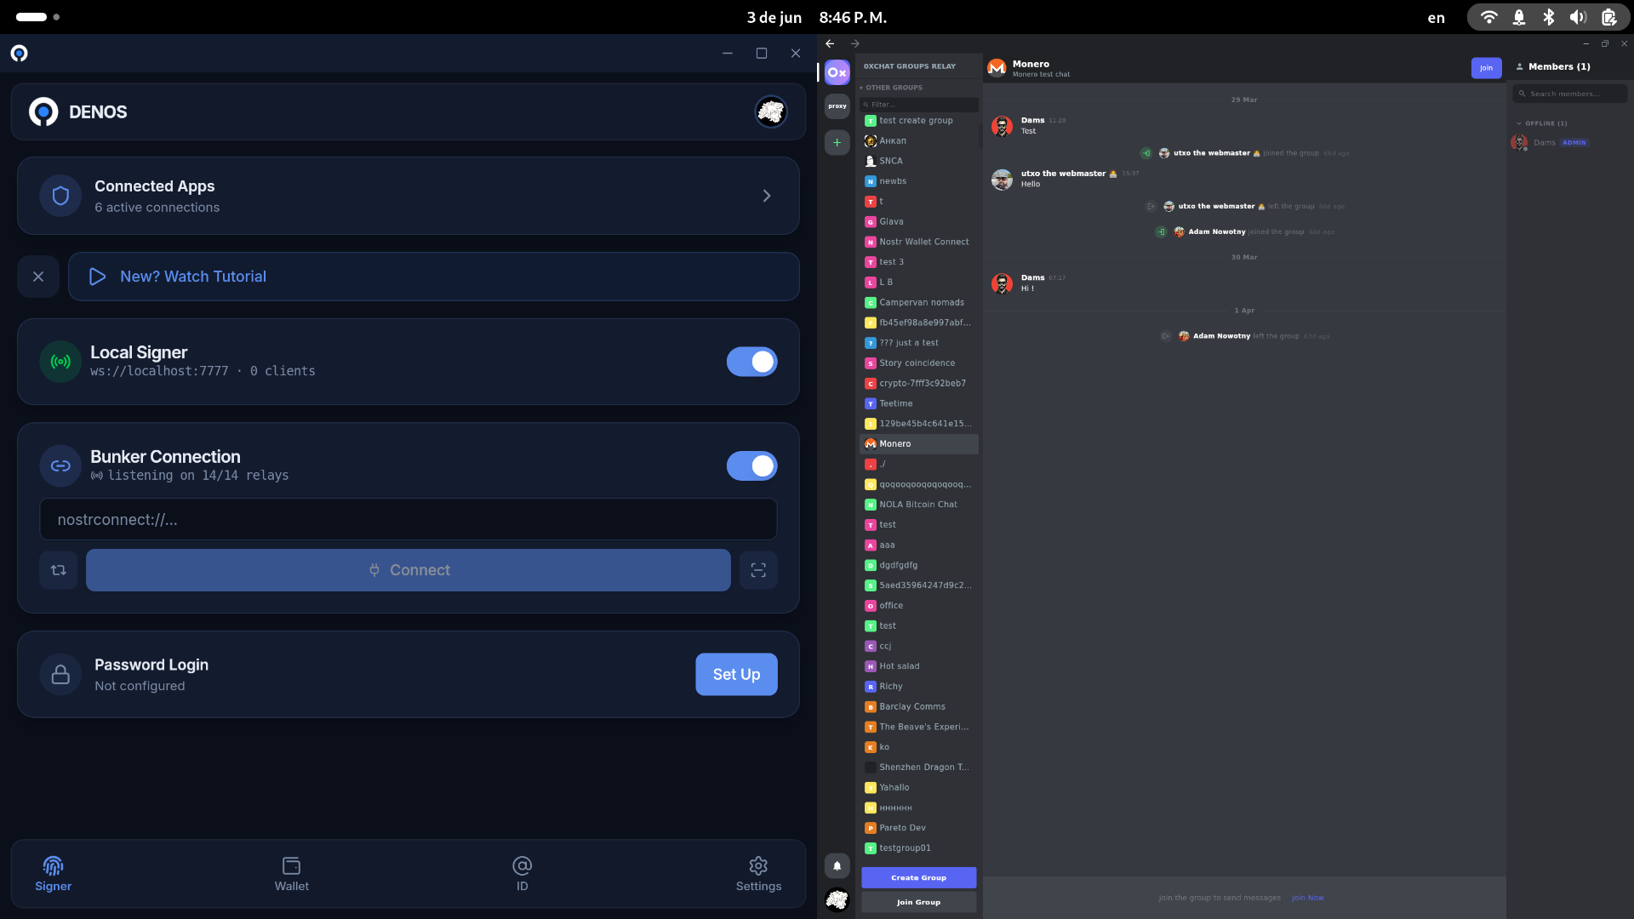Toggle the Bunker Connection switch
This screenshot has width=1634, height=919.
(751, 465)
